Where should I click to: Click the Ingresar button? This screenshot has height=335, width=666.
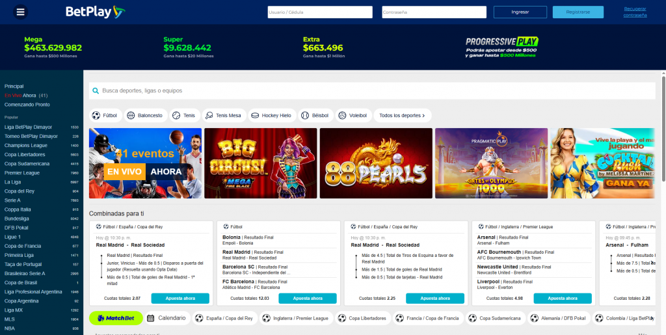click(520, 12)
